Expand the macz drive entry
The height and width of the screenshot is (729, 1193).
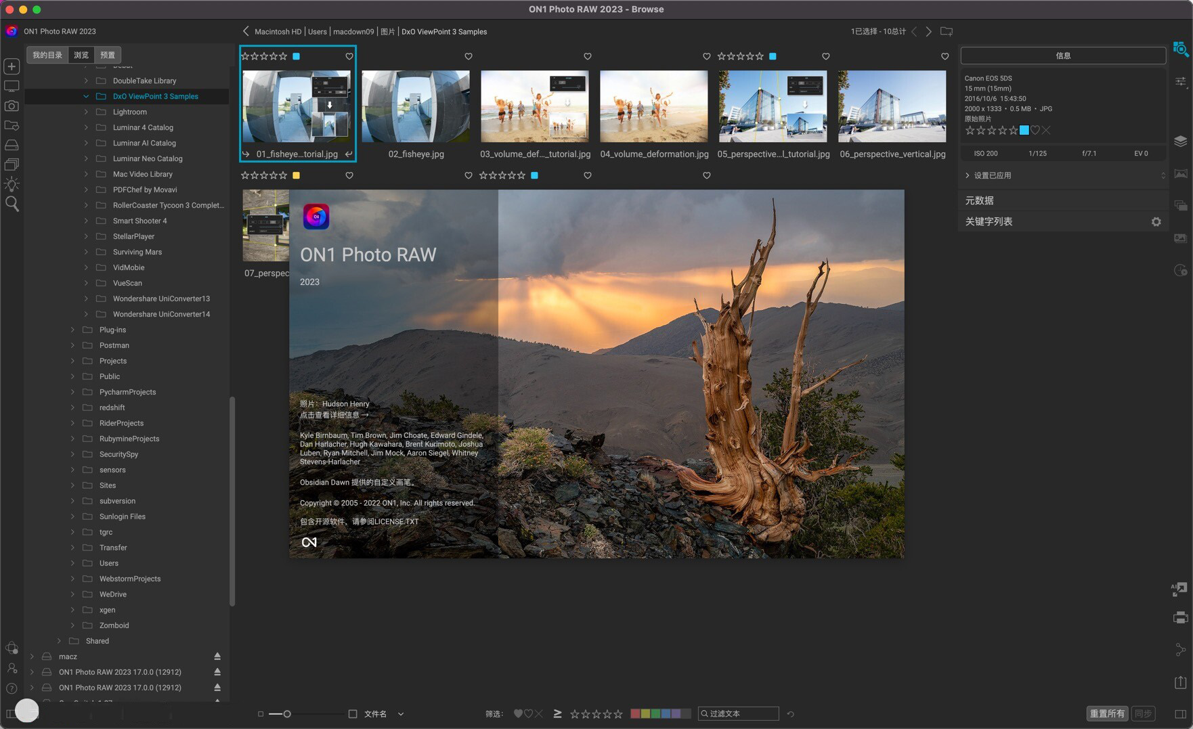[x=32, y=657]
